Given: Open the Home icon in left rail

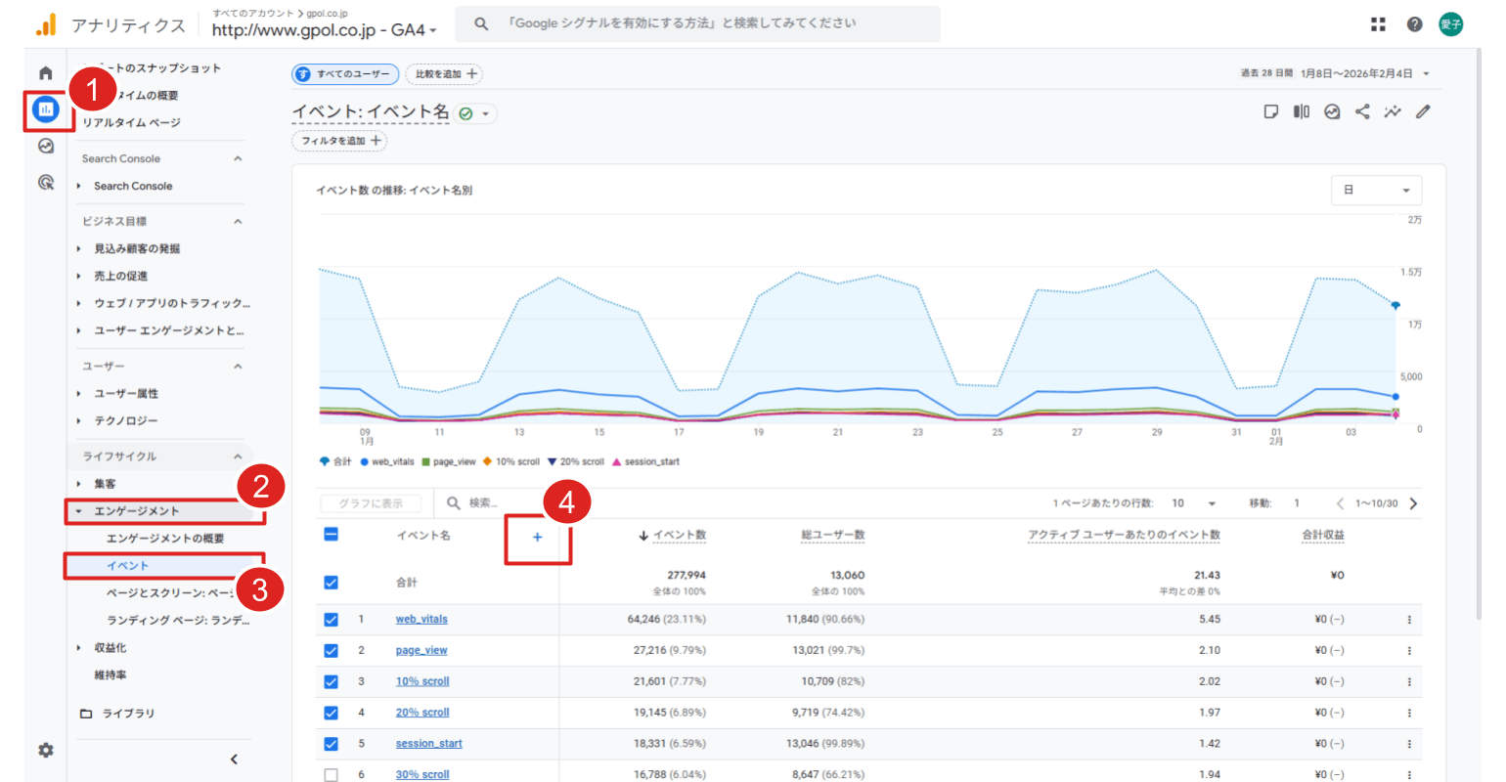Looking at the screenshot, I should (45, 73).
